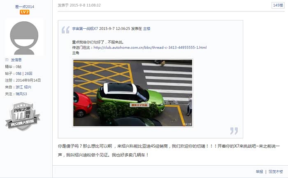288x178 pixels.
Task: Click the LV2 level badge
Action: click(25, 12)
